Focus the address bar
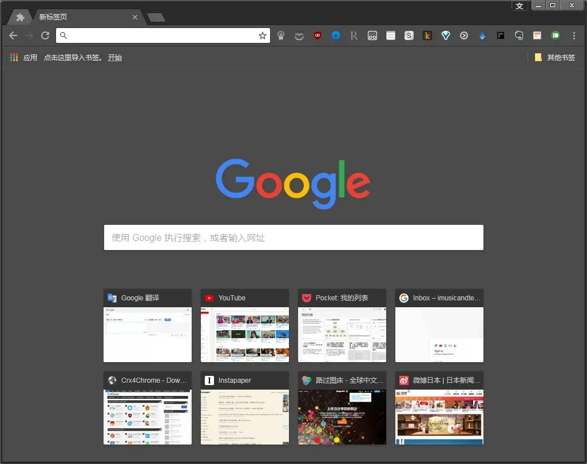This screenshot has width=587, height=464. [163, 35]
